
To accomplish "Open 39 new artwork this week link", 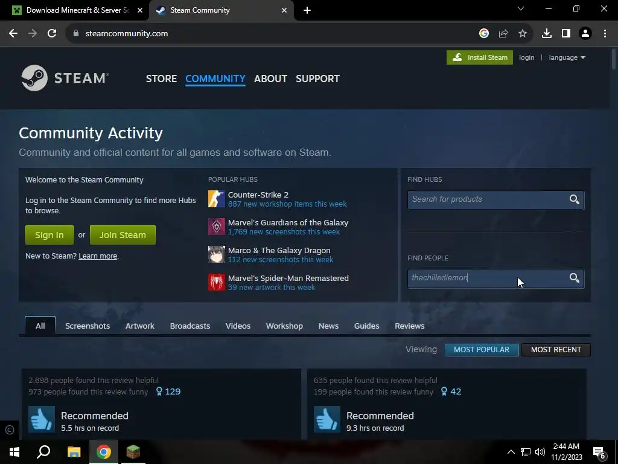I will [272, 287].
